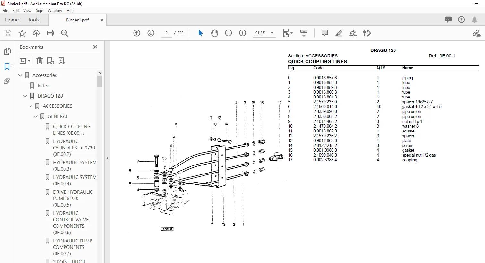Viewport: 485px width, 263px height.
Task: Switch to the Home tab
Action: point(12,20)
